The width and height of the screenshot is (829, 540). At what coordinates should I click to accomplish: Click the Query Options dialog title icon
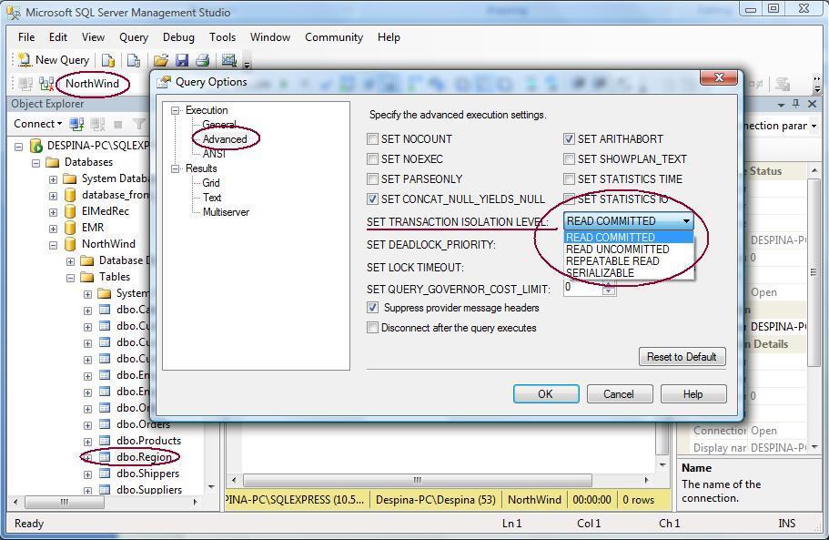[165, 82]
